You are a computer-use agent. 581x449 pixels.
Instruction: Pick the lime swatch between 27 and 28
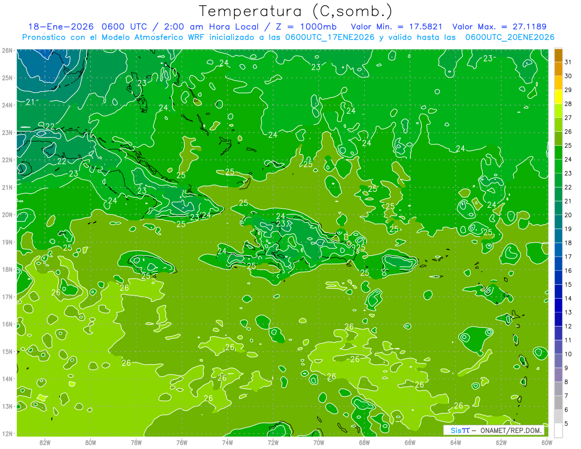(x=559, y=110)
